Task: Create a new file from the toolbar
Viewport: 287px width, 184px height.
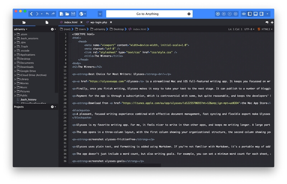Action: point(61,14)
